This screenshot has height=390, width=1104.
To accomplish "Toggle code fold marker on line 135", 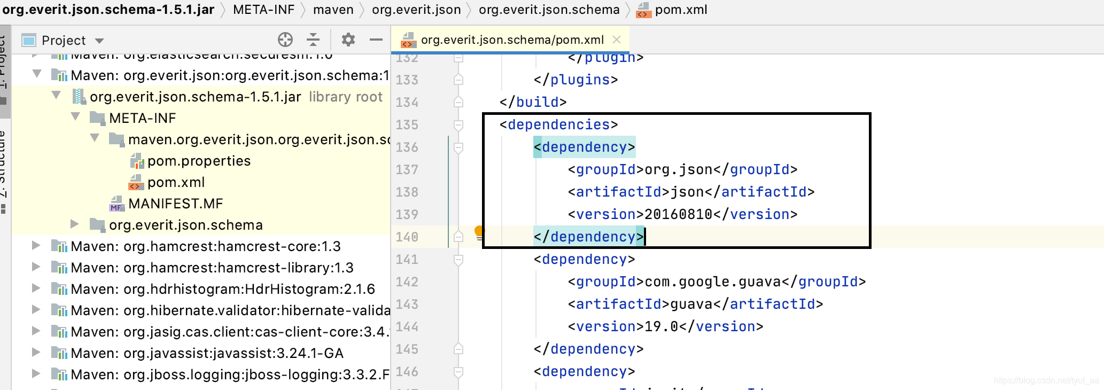I will (458, 125).
